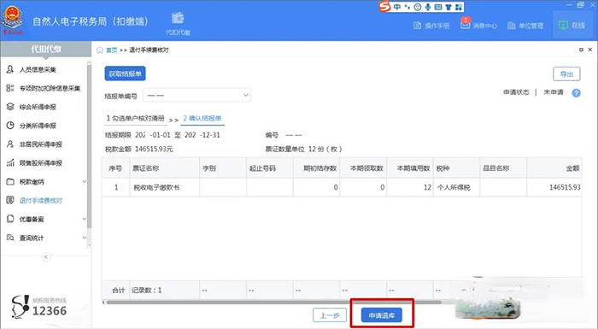Click Sogou microphone voice input icon
The image size is (598, 329).
point(428,7)
